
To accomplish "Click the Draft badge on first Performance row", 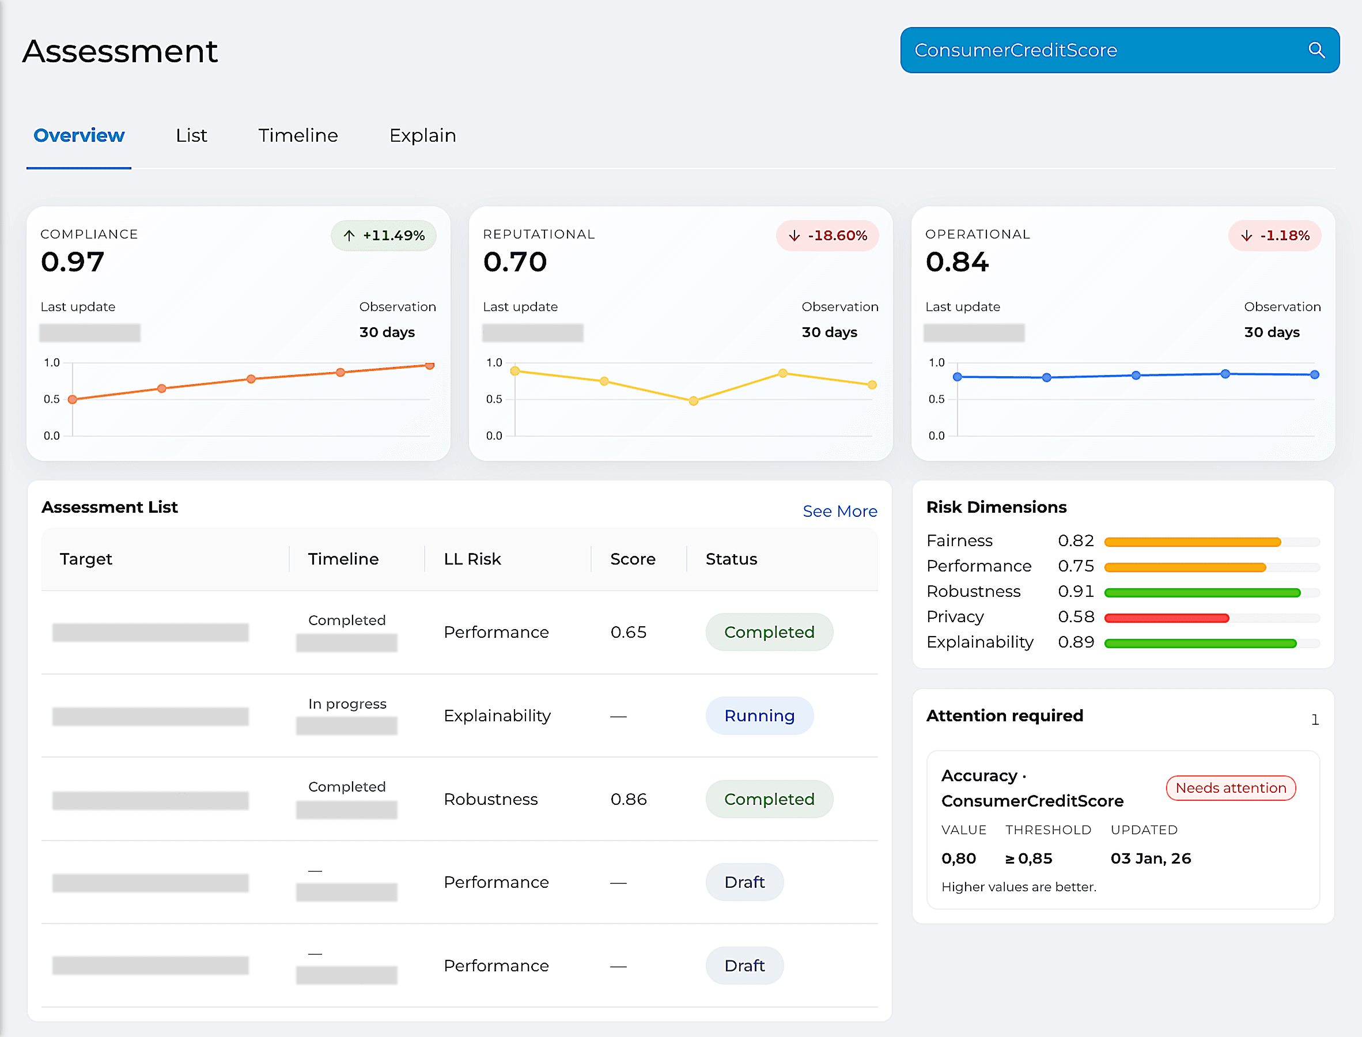I will click(x=744, y=882).
